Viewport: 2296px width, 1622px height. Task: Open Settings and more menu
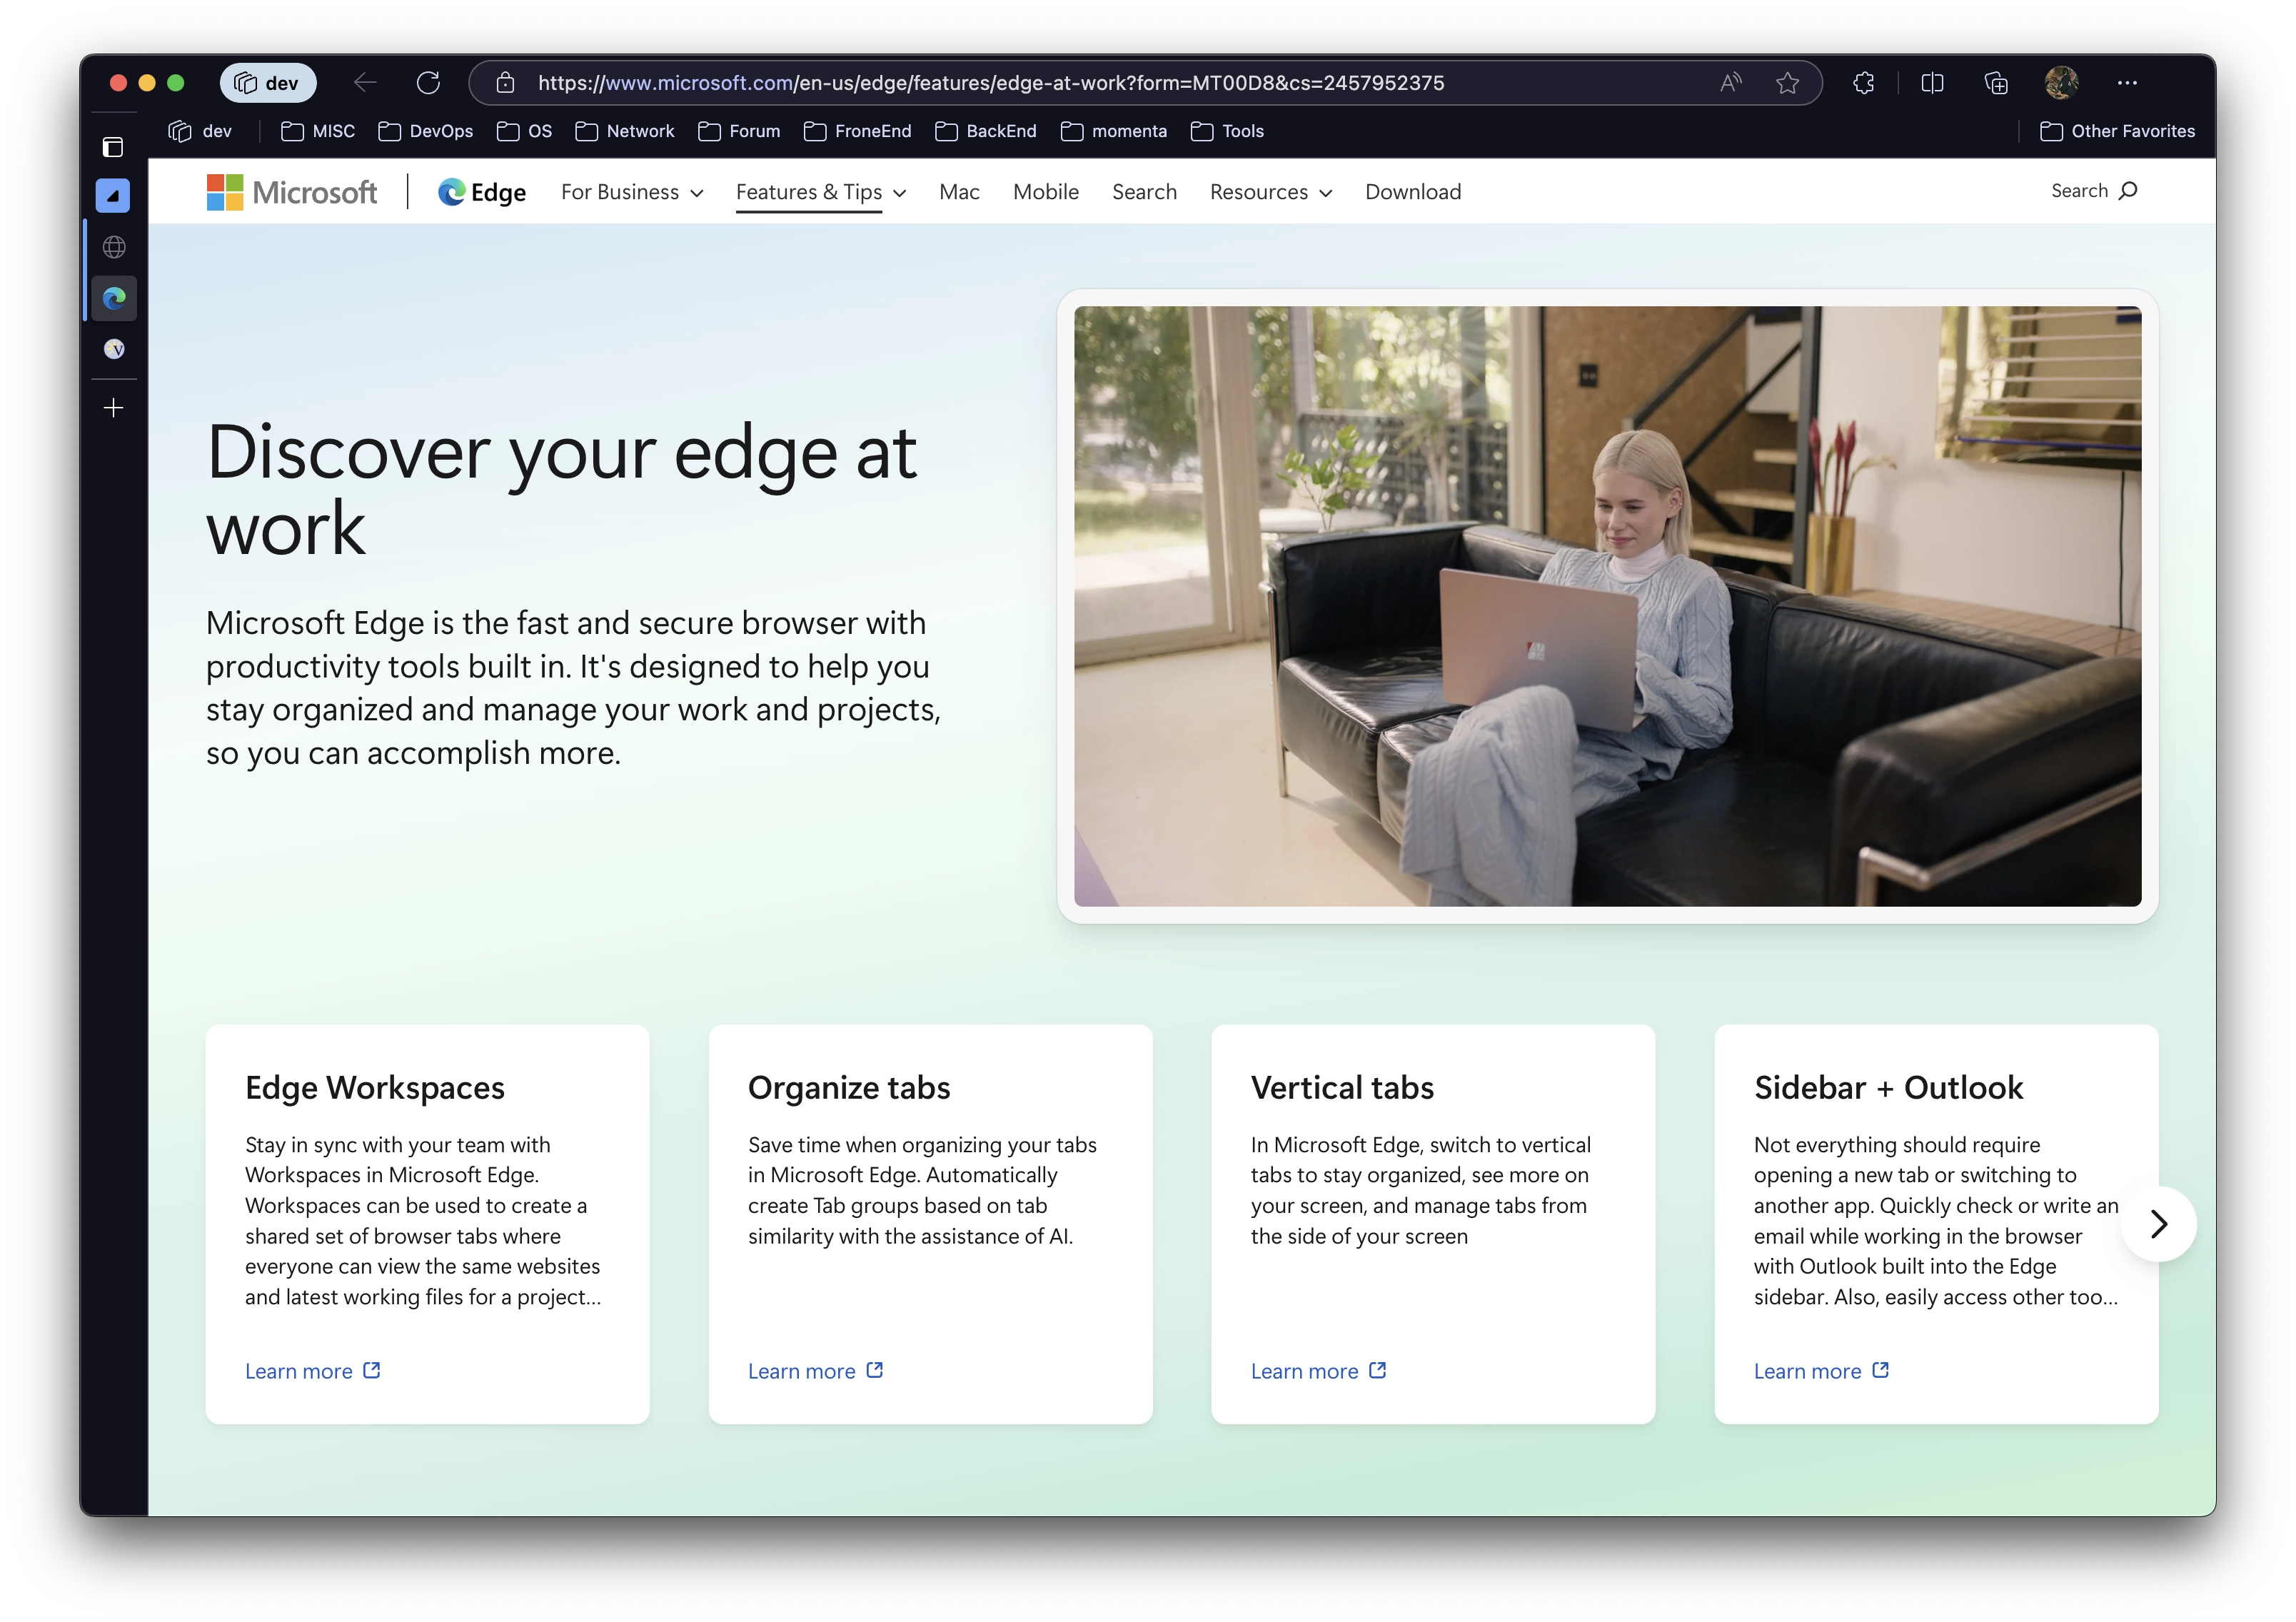(x=2127, y=83)
